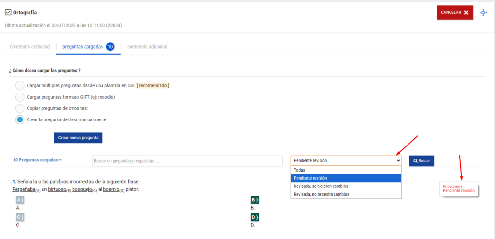Screen dimensions: 495x239
Task: Switch to contenido actividad tab
Action: pyautogui.click(x=29, y=47)
